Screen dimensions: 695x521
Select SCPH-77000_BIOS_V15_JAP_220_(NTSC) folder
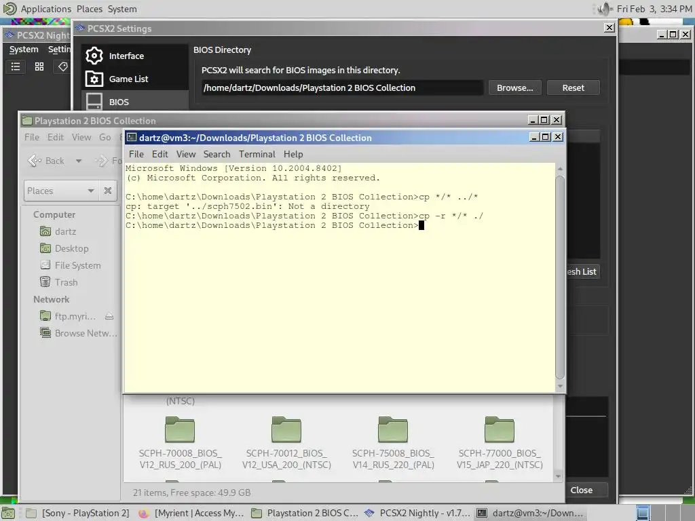click(x=500, y=443)
